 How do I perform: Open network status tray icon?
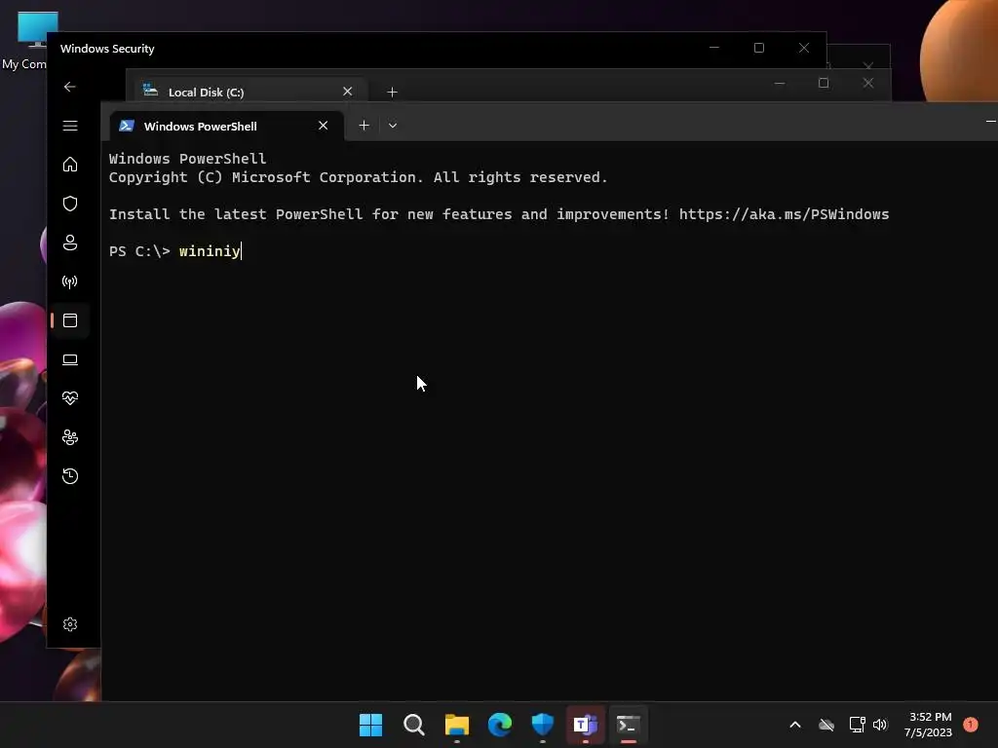857,725
